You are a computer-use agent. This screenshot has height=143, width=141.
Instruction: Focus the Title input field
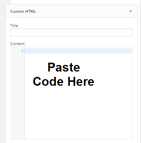point(71,32)
